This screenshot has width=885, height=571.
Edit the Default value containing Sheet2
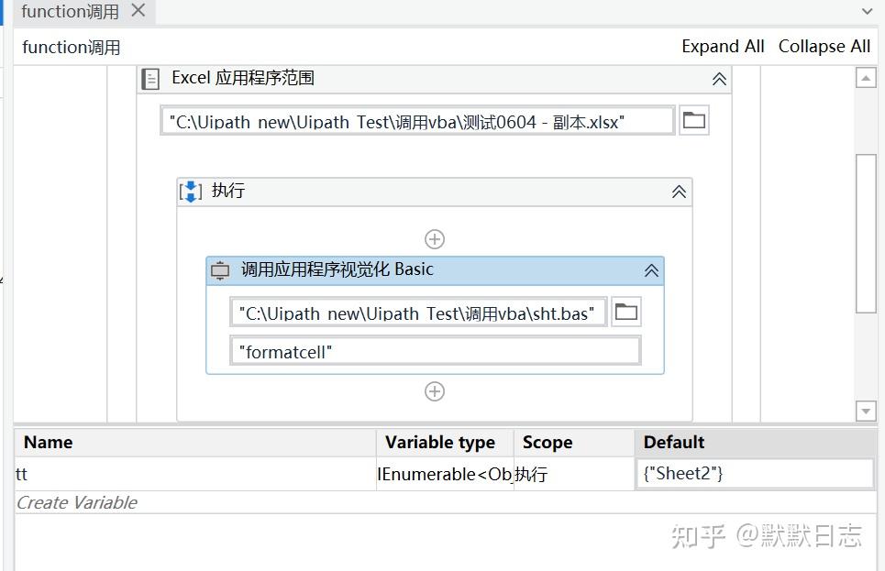point(755,474)
